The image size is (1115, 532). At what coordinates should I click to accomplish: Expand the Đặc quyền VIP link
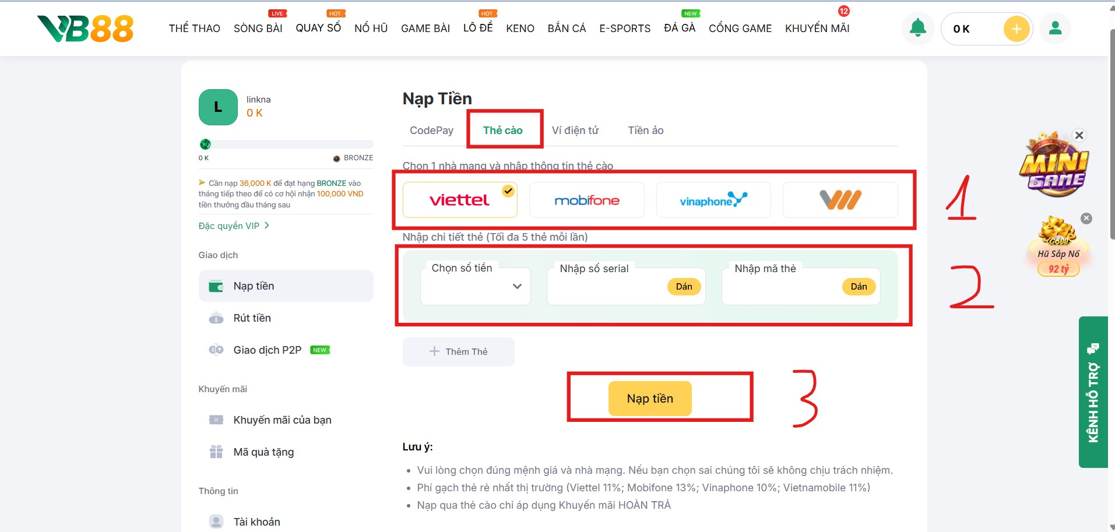click(x=234, y=226)
